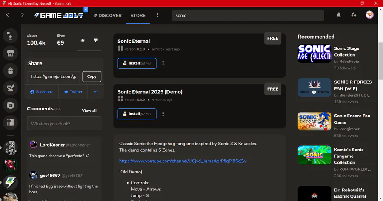
Task: Open Komic's Sonic Fangame Collection title
Action: 349,156
